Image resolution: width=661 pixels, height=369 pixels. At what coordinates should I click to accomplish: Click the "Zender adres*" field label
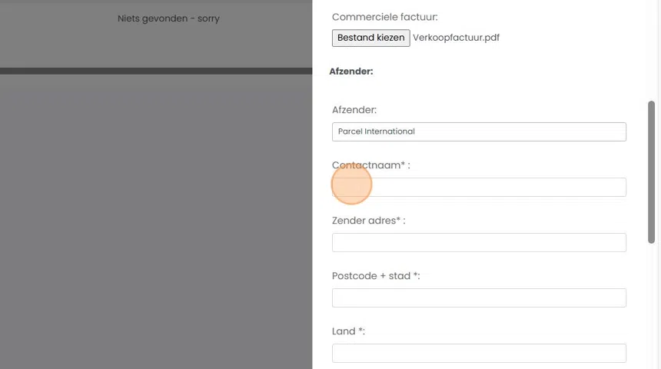point(368,221)
